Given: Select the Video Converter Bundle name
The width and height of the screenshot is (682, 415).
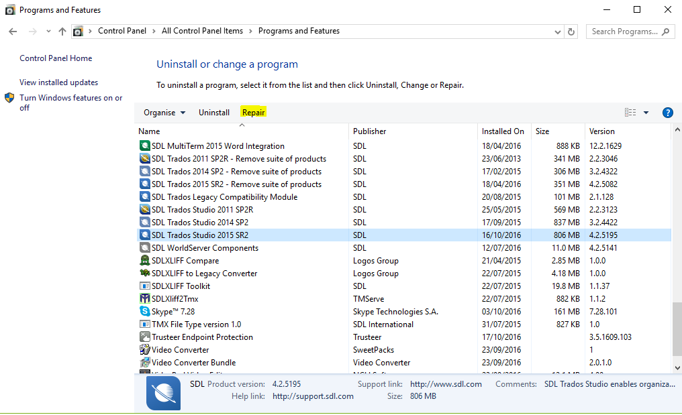Looking at the screenshot, I should pyautogui.click(x=193, y=363).
